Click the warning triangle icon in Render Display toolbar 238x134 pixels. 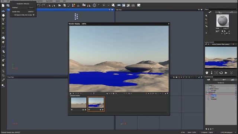(x=70, y=93)
